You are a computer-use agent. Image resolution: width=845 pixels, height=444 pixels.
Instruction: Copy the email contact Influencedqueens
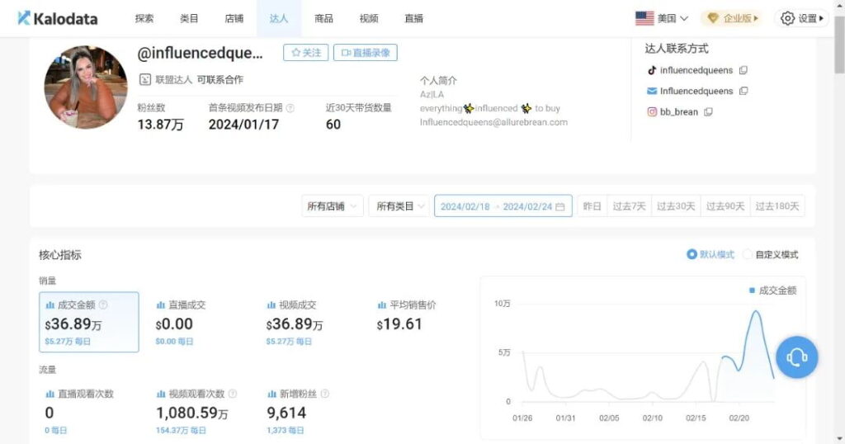(744, 91)
